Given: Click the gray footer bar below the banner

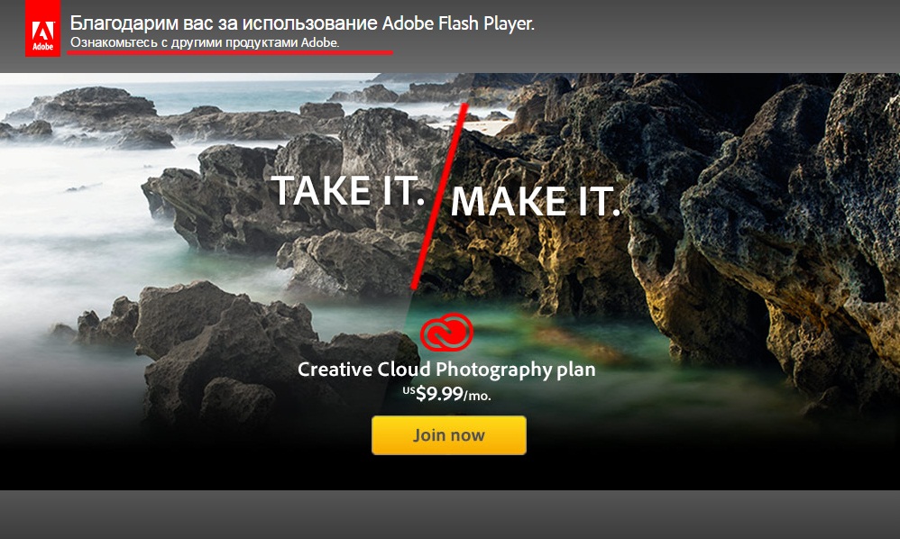Looking at the screenshot, I should (450, 515).
